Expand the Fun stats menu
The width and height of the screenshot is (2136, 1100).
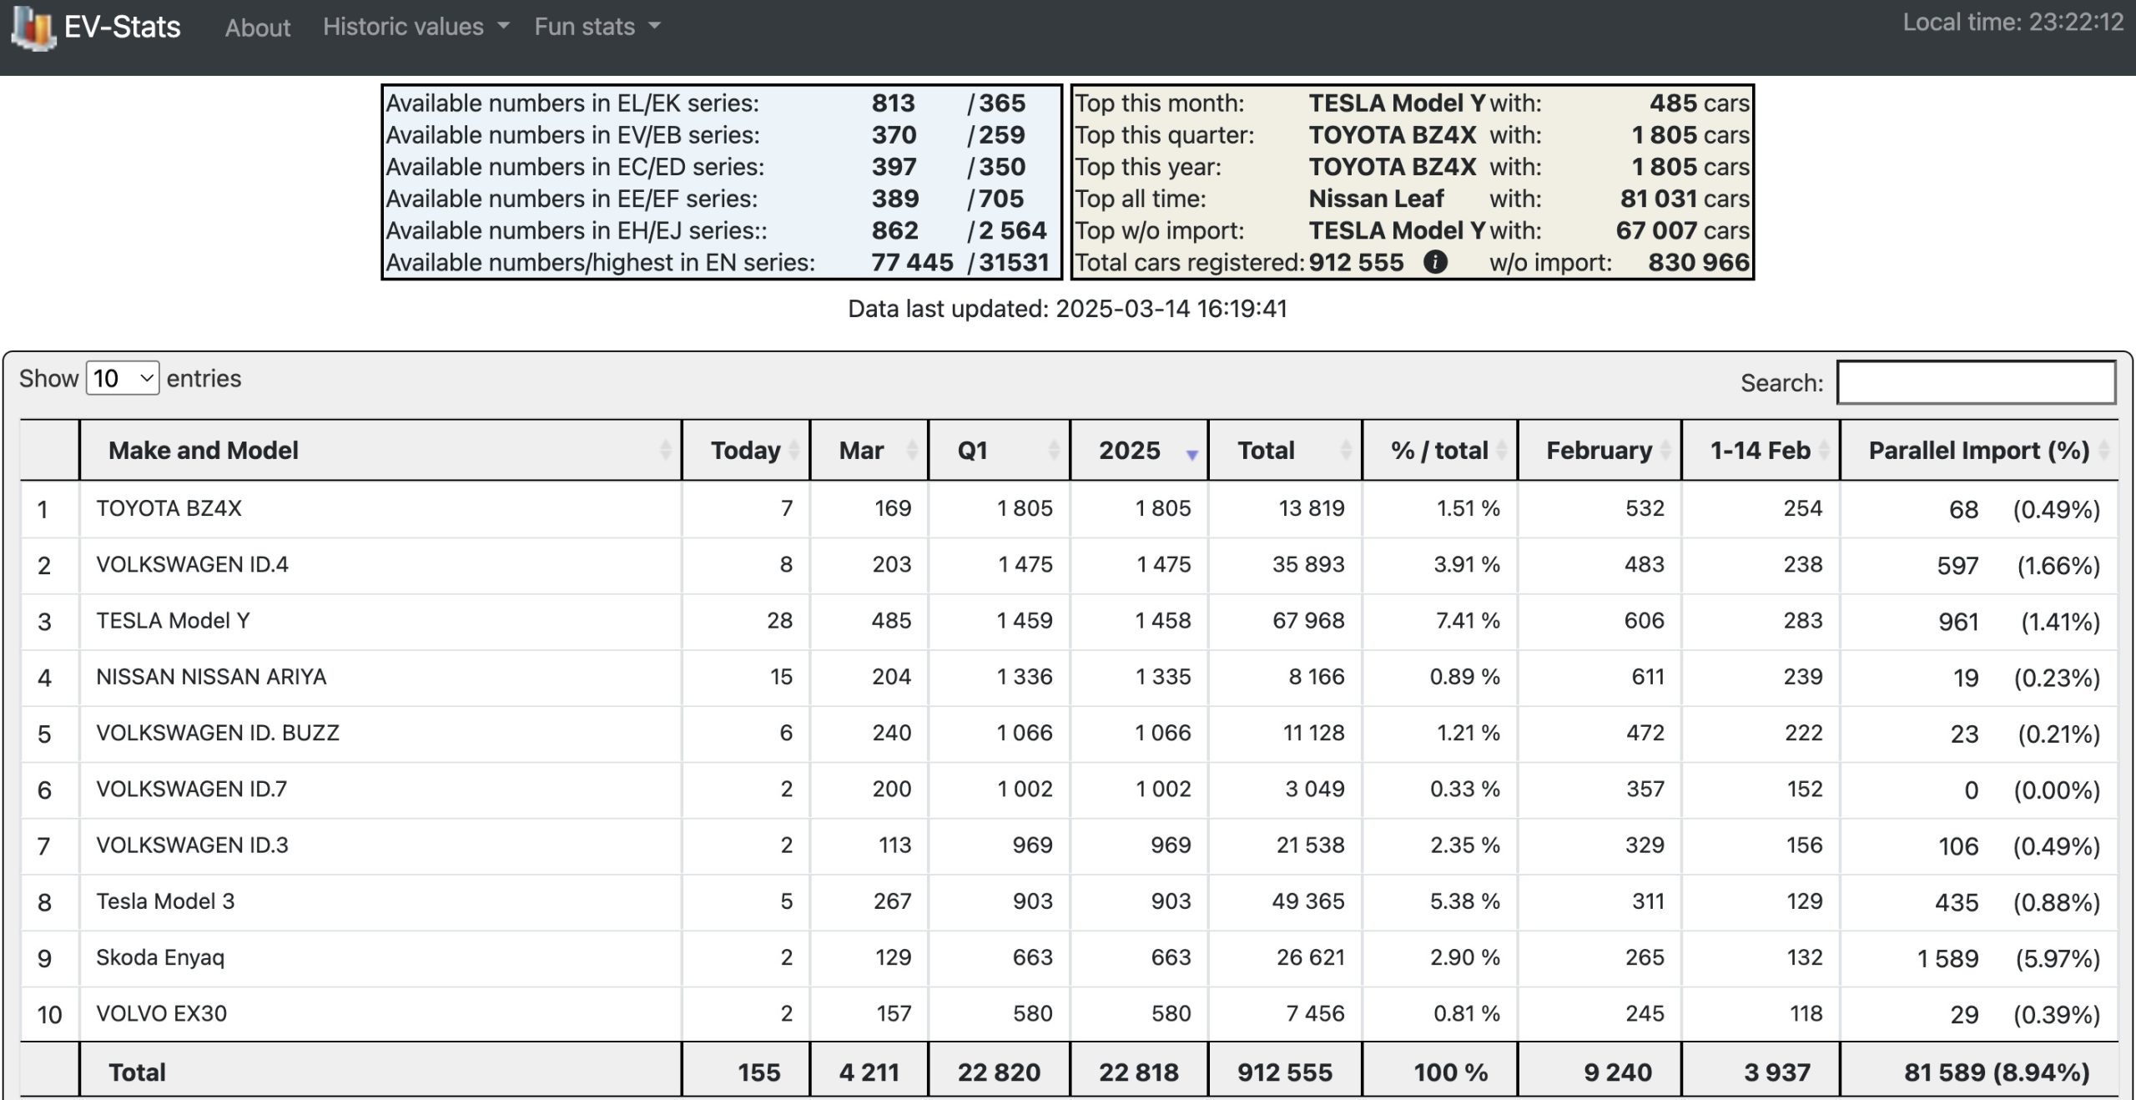pos(597,27)
